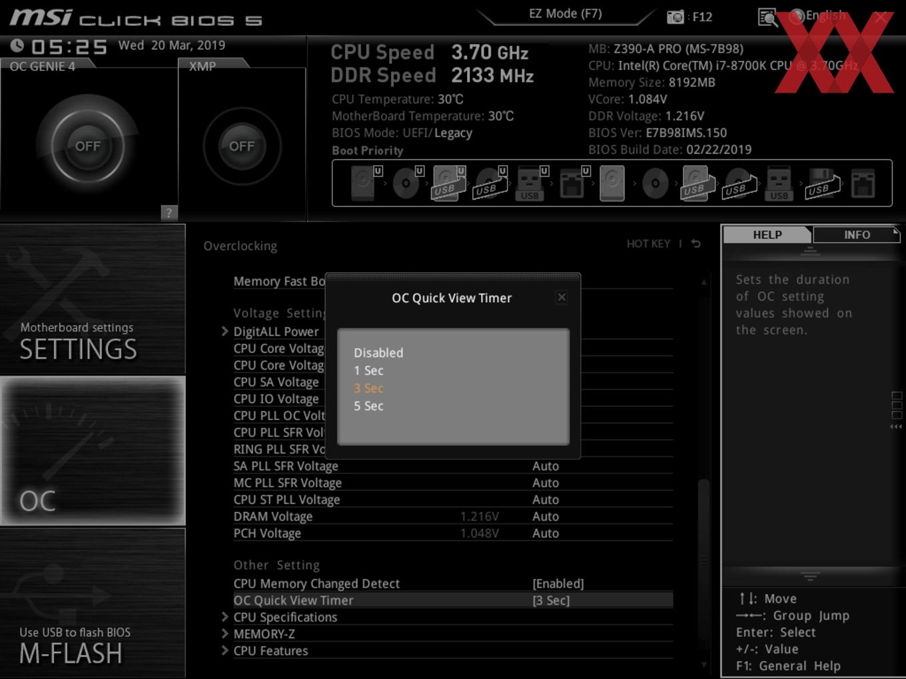Change language via the English globe icon
The width and height of the screenshot is (906, 679).
[x=817, y=16]
